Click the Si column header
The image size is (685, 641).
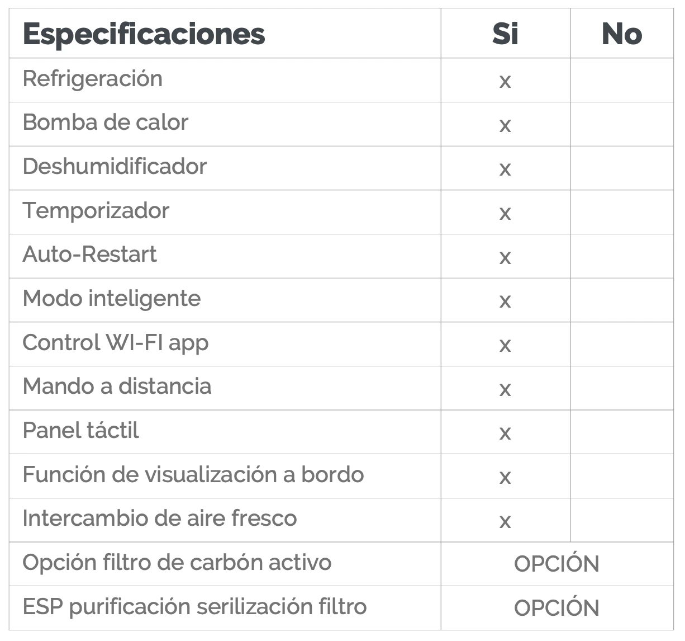(505, 34)
